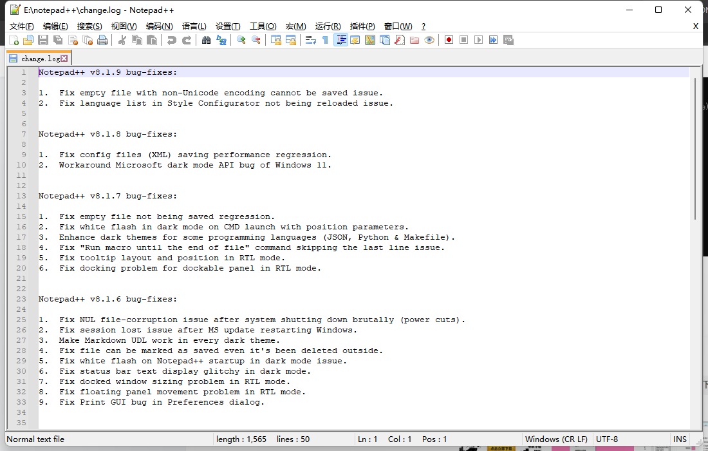708x451 pixels.
Task: Open the User Defined Language dialog icon
Action: coord(355,40)
